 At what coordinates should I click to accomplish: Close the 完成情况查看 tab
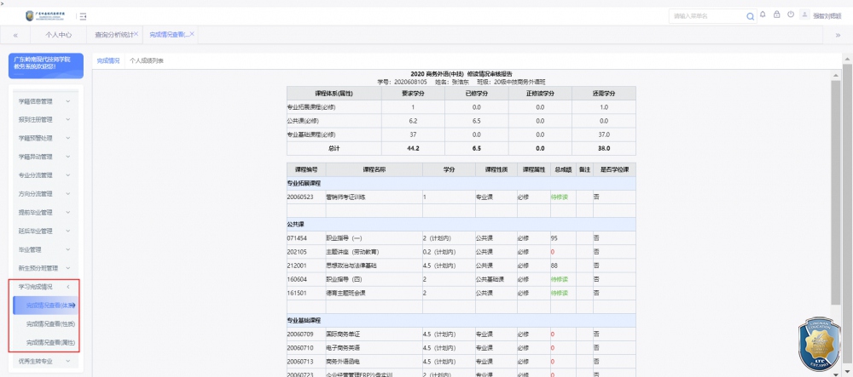192,34
